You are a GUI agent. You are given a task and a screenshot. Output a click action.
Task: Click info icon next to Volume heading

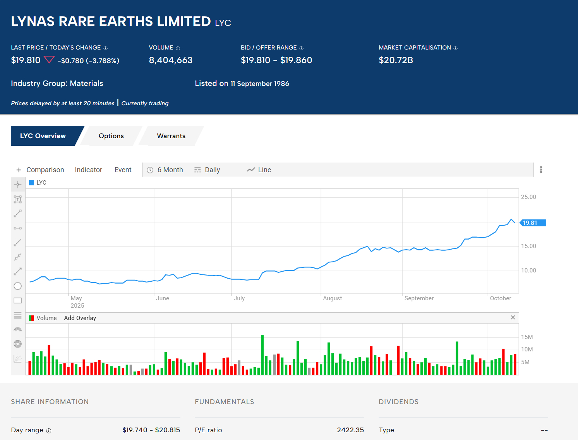pos(178,48)
